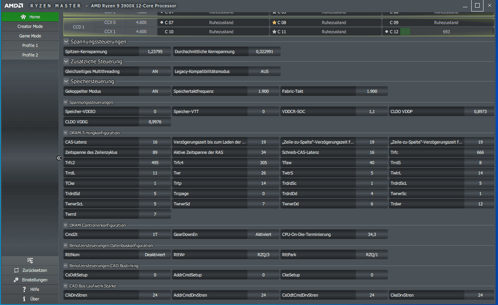Click the CCD 1 label
This screenshot has height=305, width=498.
coord(79,27)
